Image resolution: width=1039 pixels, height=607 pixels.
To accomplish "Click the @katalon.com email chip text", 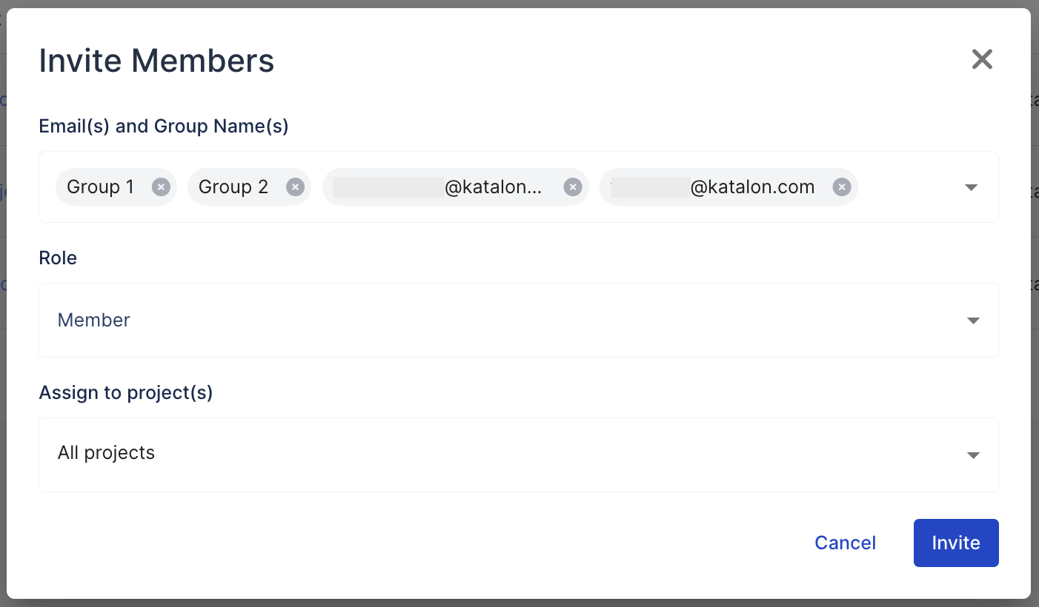I will (752, 187).
